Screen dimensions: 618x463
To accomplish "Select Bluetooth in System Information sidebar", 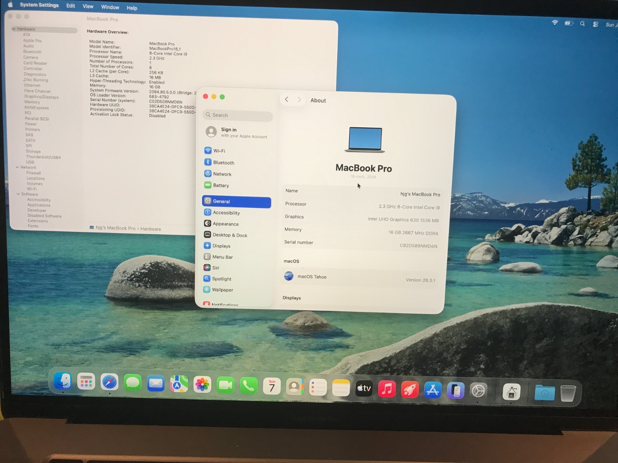I will point(32,52).
